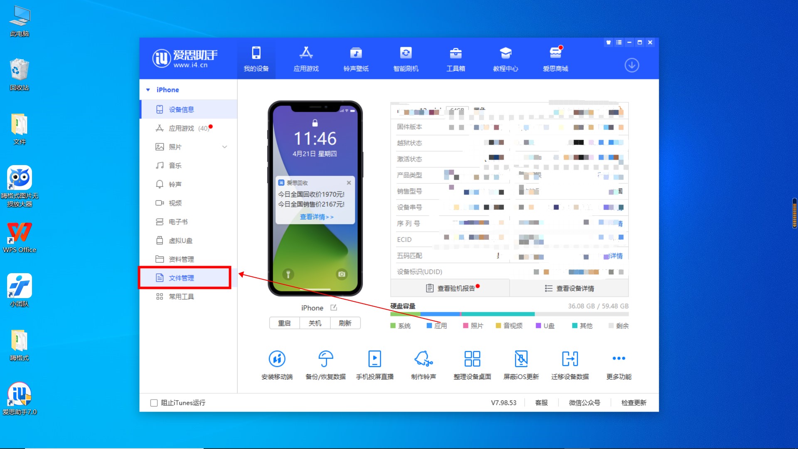This screenshot has width=798, height=449.
Task: Click edit icon next to iPhone name
Action: point(333,308)
